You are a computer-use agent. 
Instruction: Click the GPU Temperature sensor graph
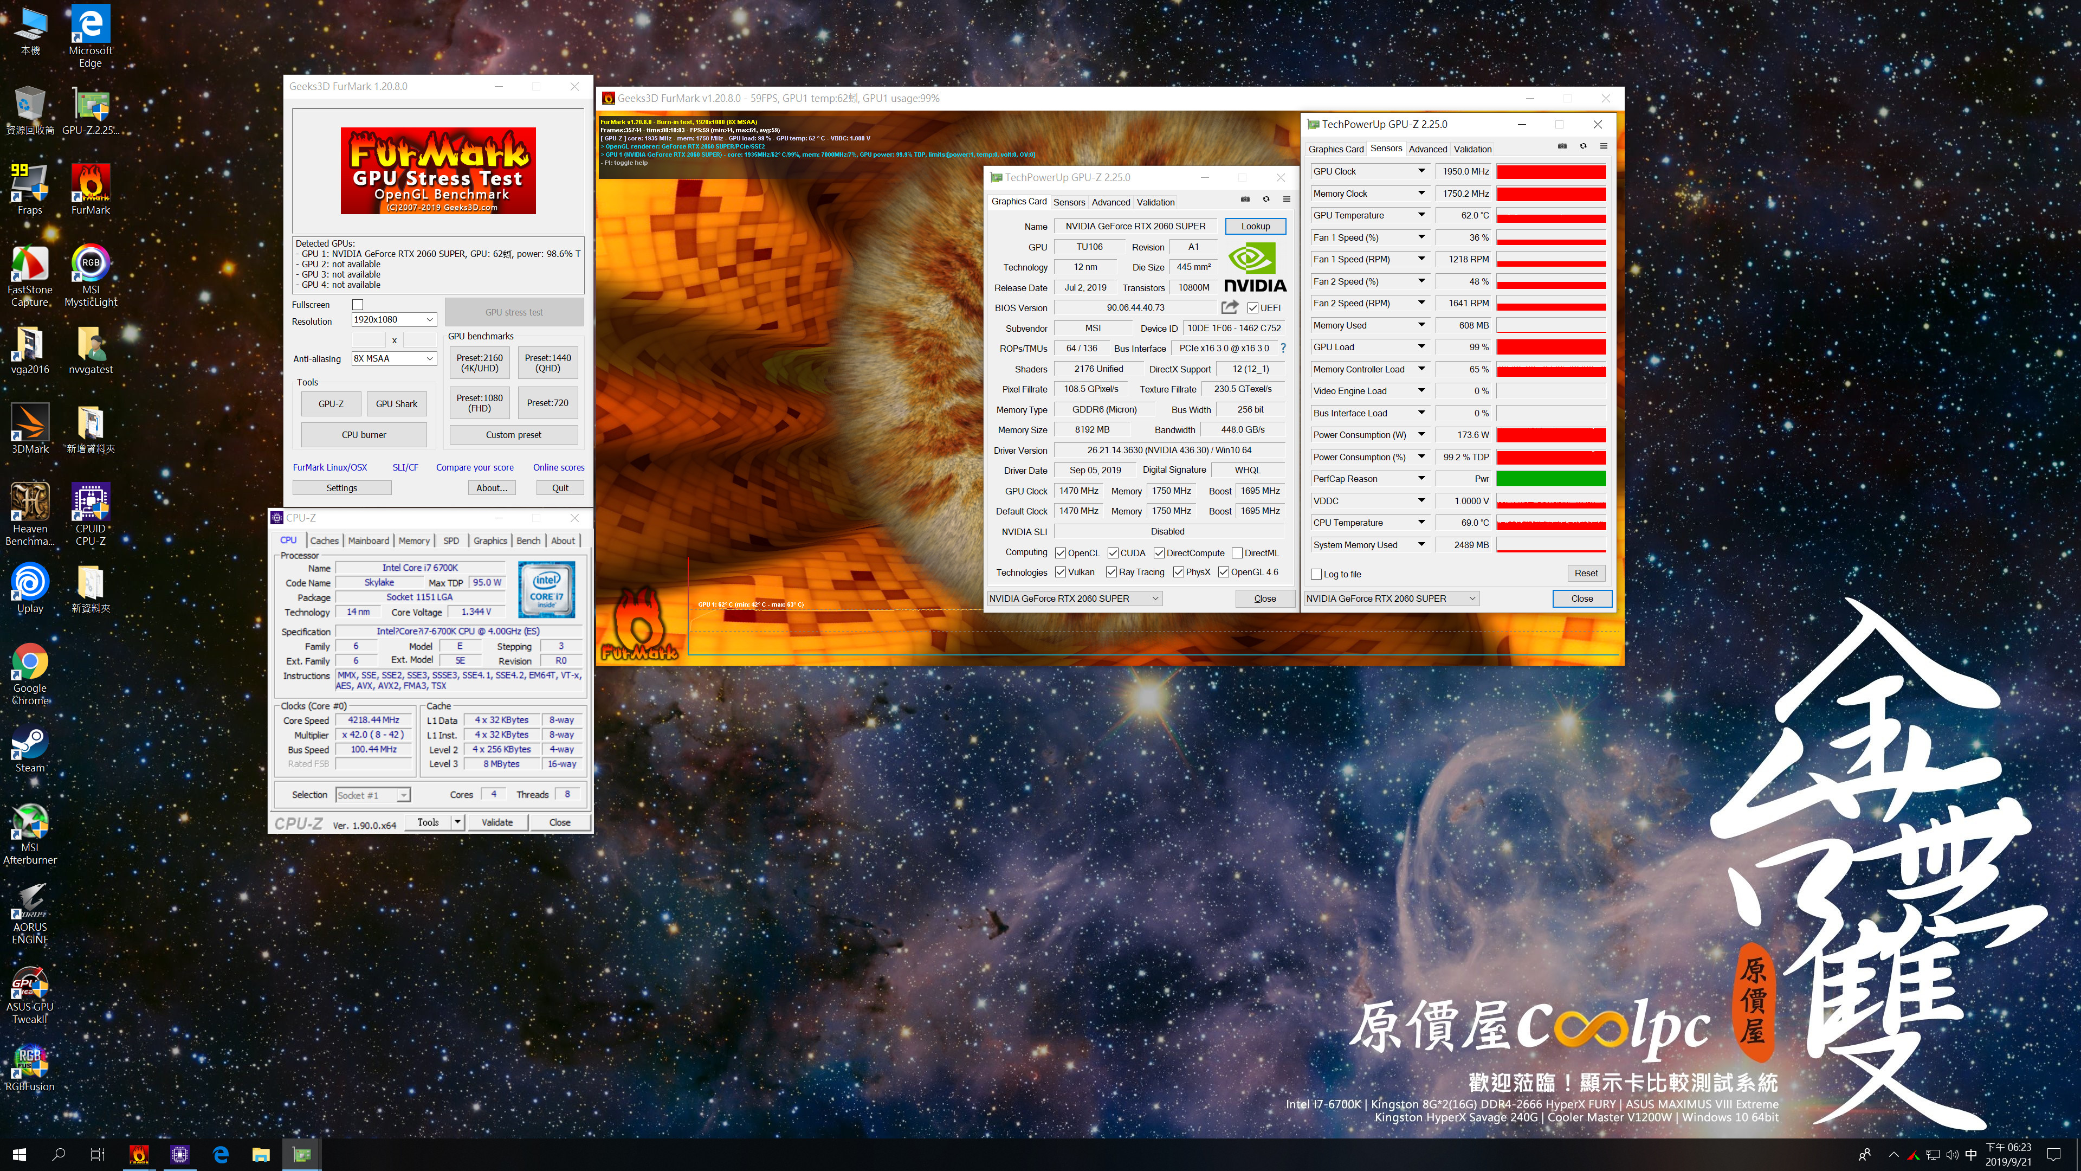click(x=1551, y=215)
